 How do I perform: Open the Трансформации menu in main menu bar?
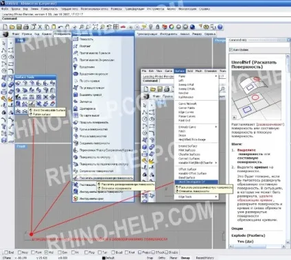pyautogui.click(x=135, y=9)
